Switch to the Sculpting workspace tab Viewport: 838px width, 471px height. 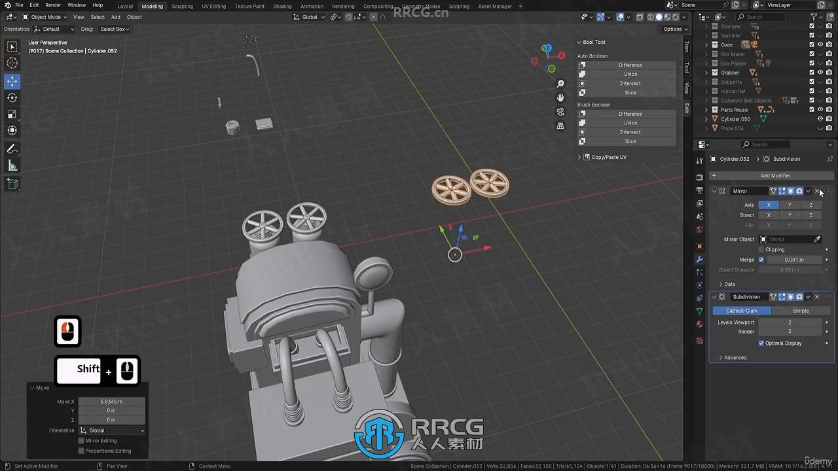182,7
